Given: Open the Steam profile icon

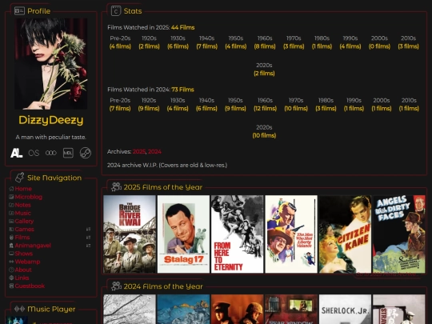Looking at the screenshot, I should (86, 153).
